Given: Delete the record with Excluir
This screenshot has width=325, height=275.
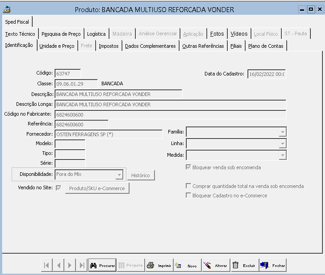Looking at the screenshot, I should coord(245,265).
